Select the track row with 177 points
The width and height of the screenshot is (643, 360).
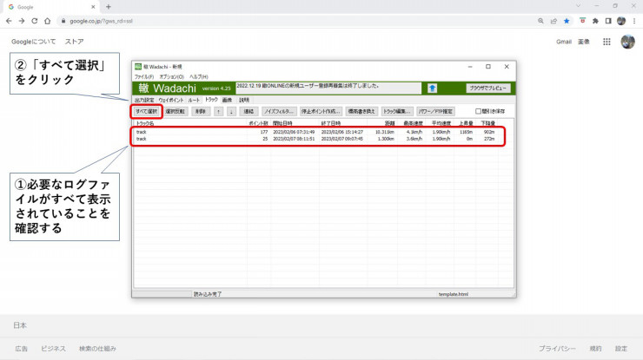coord(318,132)
